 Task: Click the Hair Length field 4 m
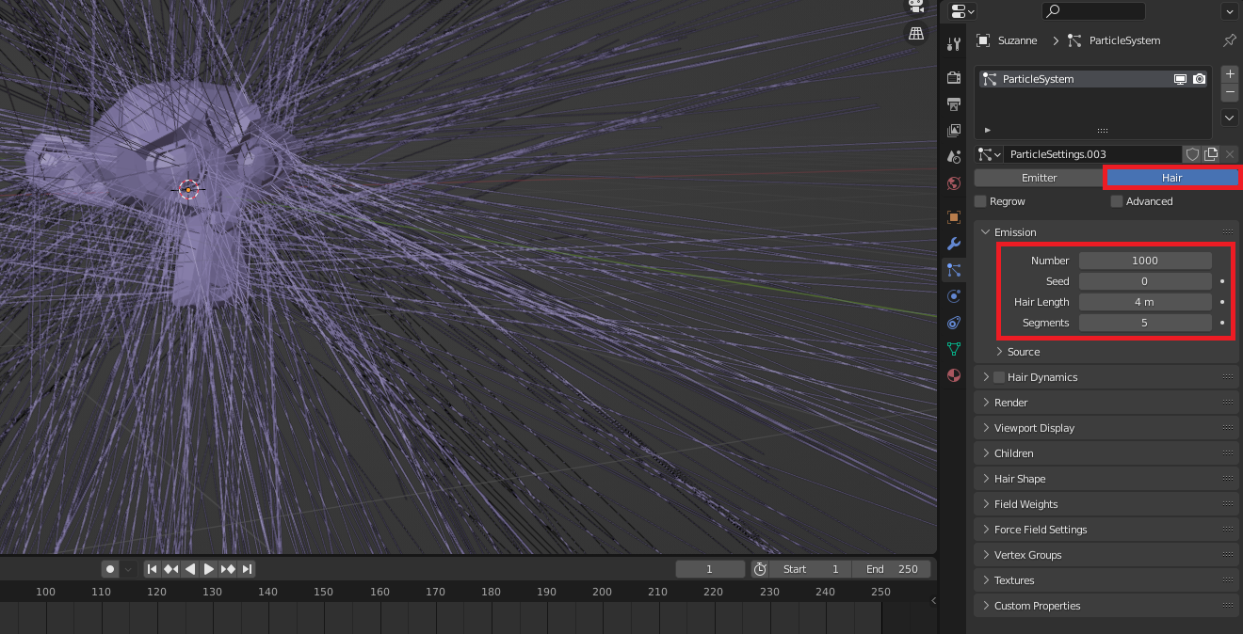1145,302
